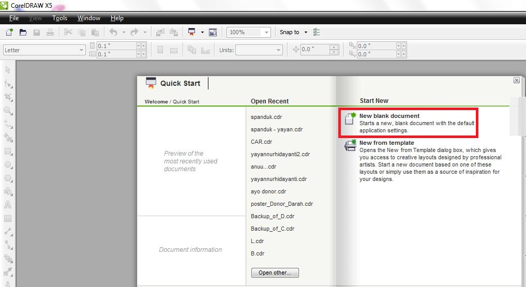Select the Blend tool in toolbox
This screenshot has height=287, width=526.
pyautogui.click(x=8, y=259)
